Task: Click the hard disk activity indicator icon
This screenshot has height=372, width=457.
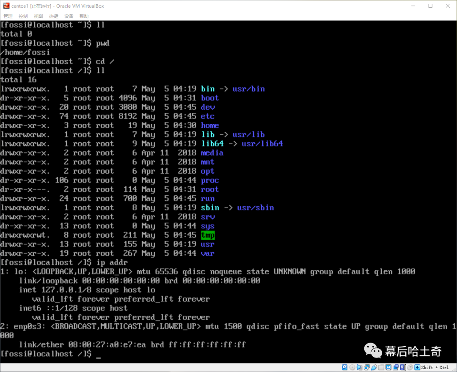Action: click(x=344, y=367)
